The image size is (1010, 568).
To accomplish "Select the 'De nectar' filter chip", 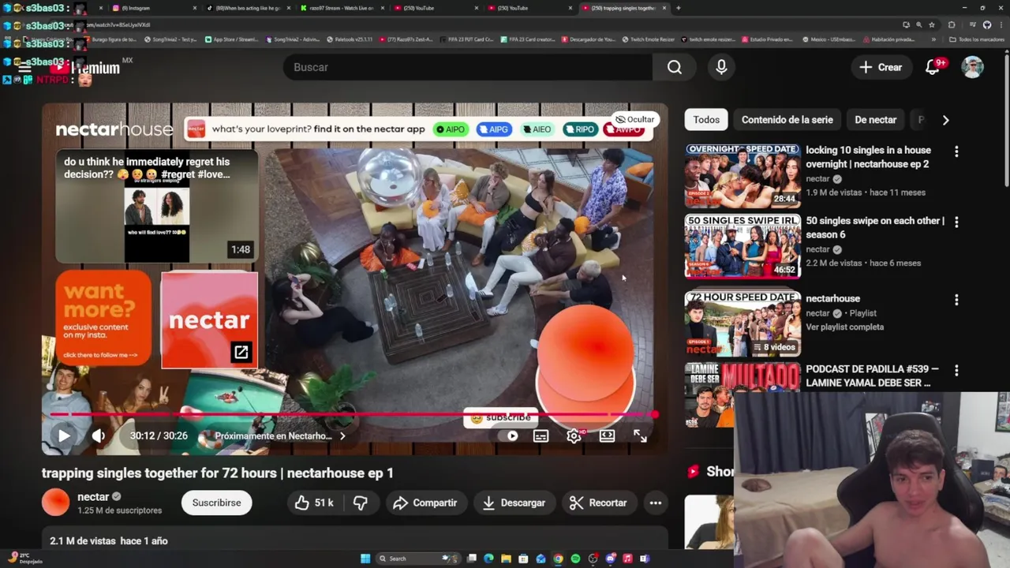I will [875, 120].
